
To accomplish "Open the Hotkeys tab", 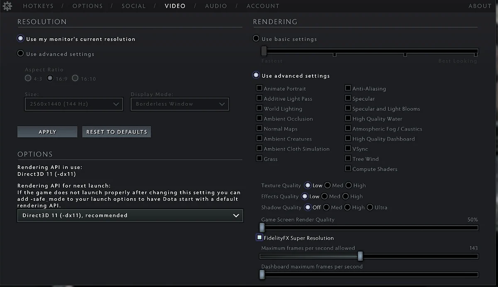I will (x=38, y=6).
